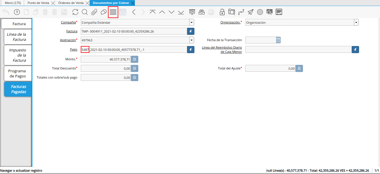Click the paper plane request icon

[251, 12]
